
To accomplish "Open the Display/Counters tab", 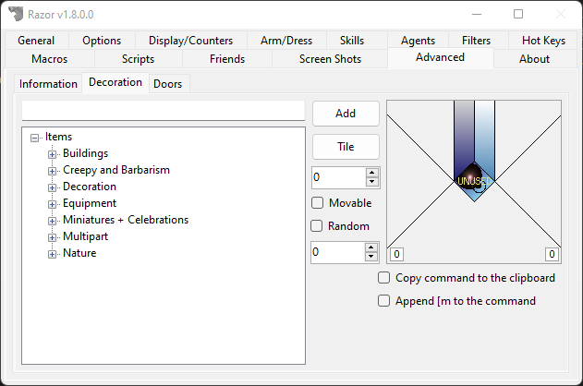I will point(190,41).
